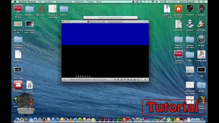Open the gear settings icon in VM status bar

point(145,80)
